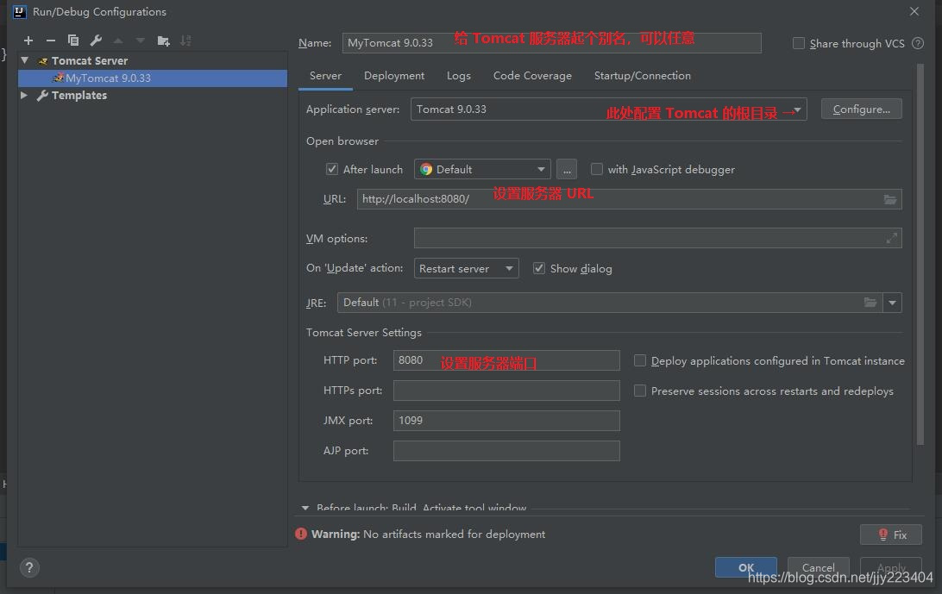The image size is (942, 594).
Task: Open help for Share through VCS
Action: 917,43
